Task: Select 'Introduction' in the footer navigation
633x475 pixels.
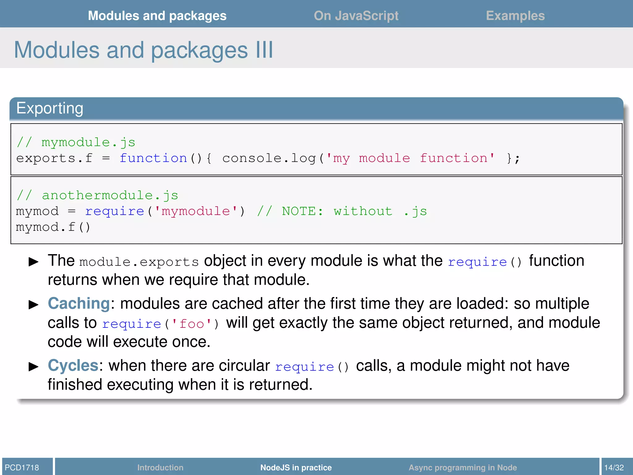Action: click(160, 467)
